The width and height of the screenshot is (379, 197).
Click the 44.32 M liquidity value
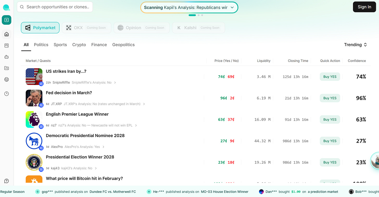(262, 141)
